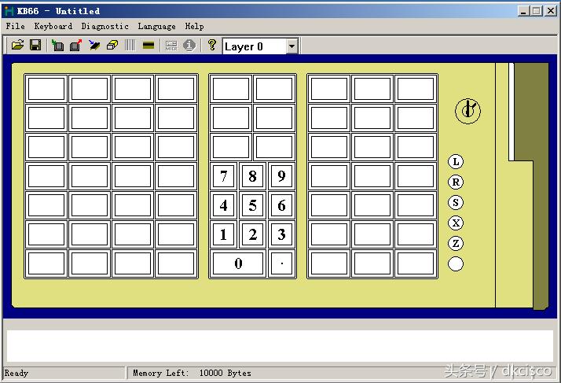561x383 pixels.
Task: Click the green-arrow read keyboard icon
Action: (x=57, y=45)
